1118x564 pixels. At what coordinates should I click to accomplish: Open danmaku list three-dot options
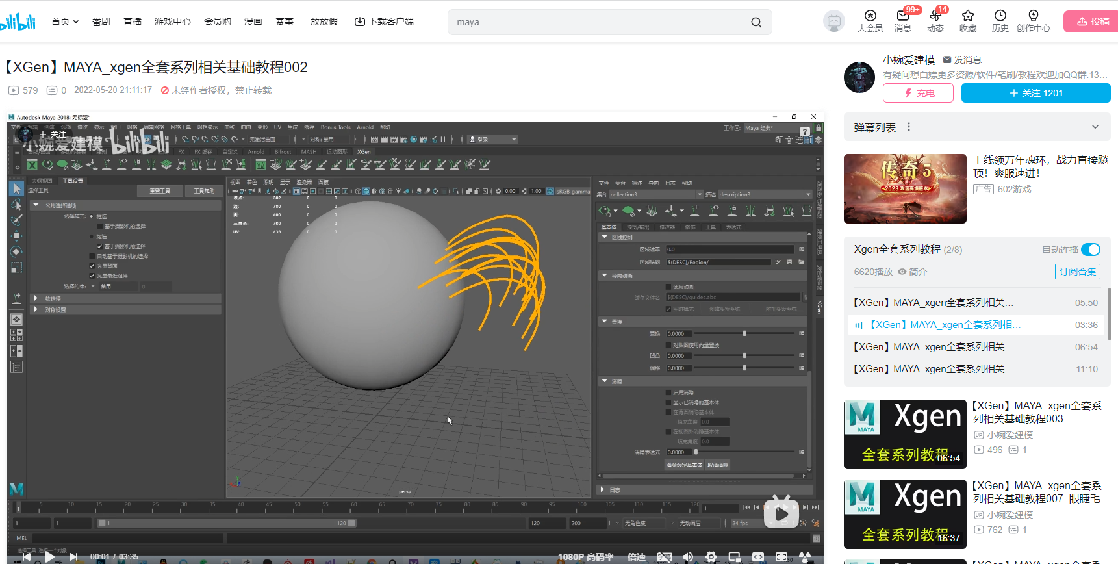[x=909, y=127]
